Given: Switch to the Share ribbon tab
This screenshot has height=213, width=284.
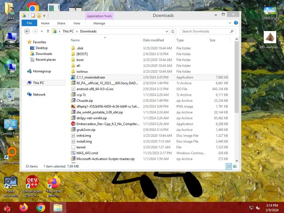Looking at the screenshot, I should 61,23.
